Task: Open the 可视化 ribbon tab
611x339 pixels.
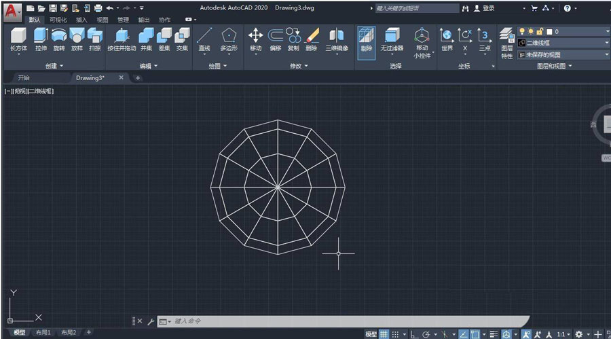Action: (58, 20)
